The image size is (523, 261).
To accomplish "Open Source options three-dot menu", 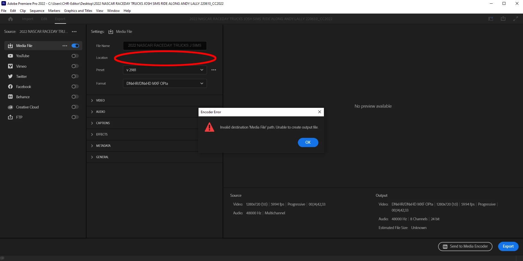I will pyautogui.click(x=74, y=31).
